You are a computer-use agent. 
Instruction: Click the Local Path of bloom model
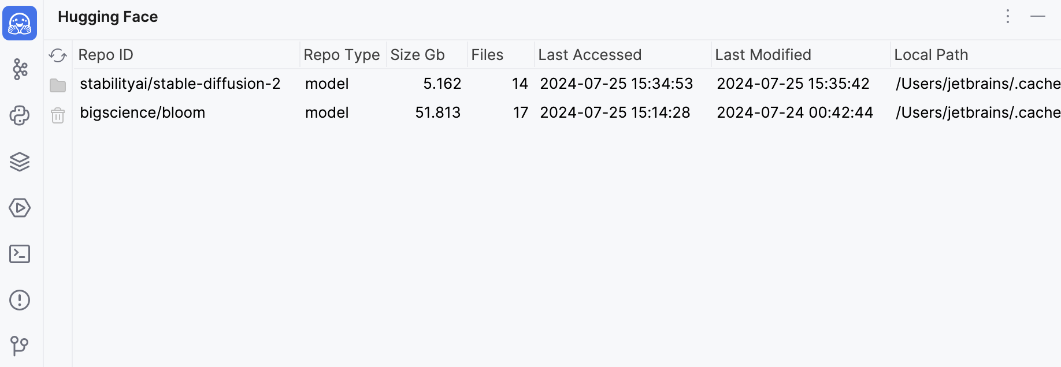[x=977, y=113]
